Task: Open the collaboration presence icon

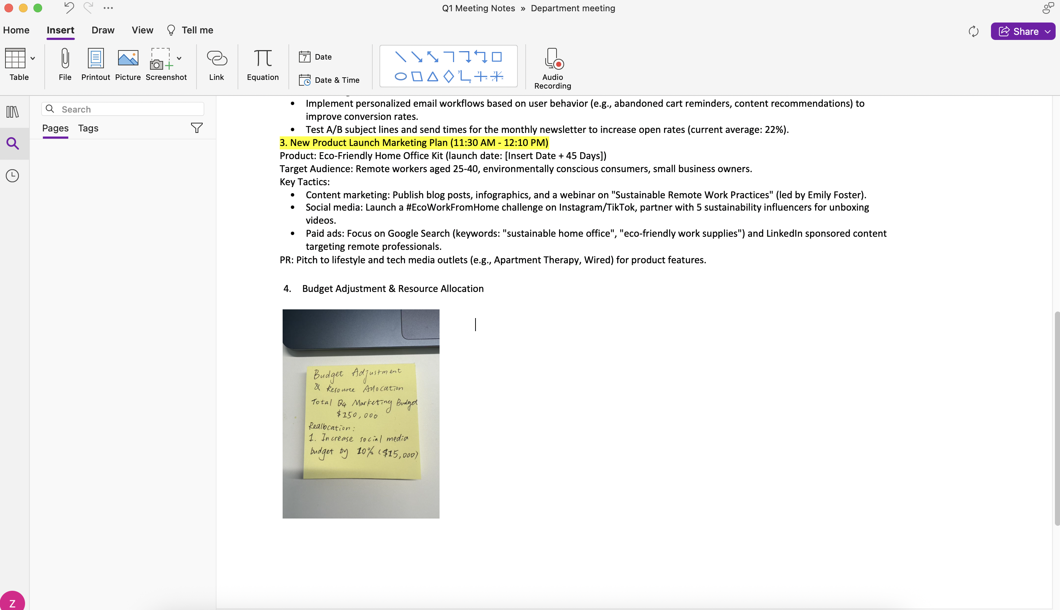Action: point(1048,8)
